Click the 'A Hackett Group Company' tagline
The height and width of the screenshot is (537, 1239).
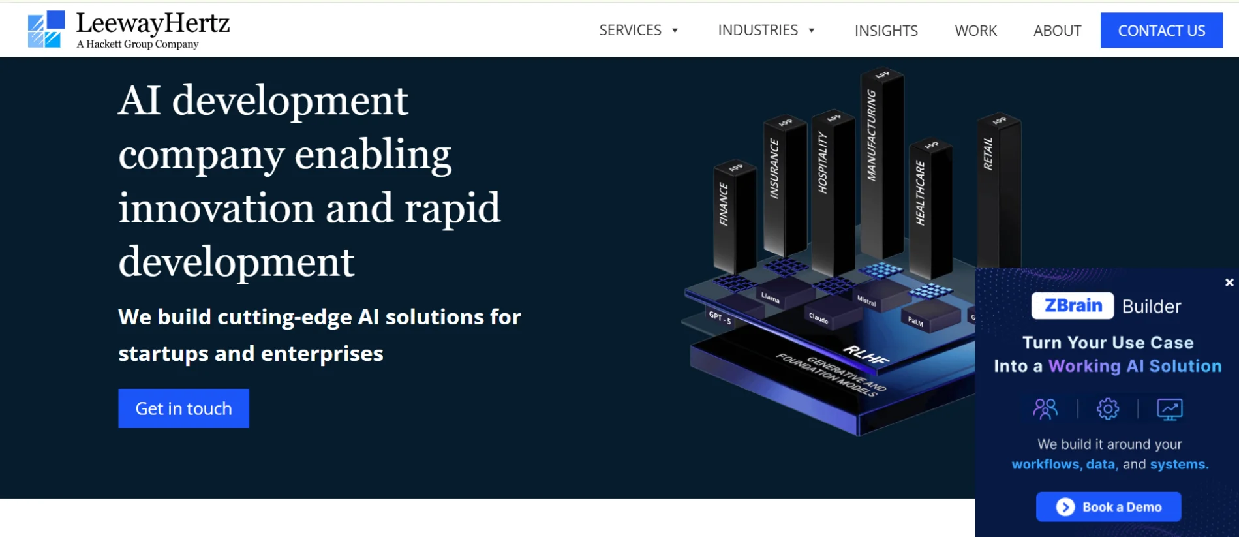[x=137, y=44]
